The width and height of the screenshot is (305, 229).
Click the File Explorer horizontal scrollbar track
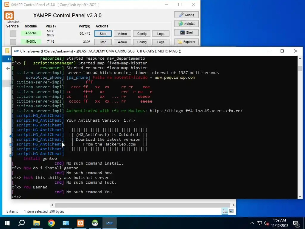click(143, 205)
